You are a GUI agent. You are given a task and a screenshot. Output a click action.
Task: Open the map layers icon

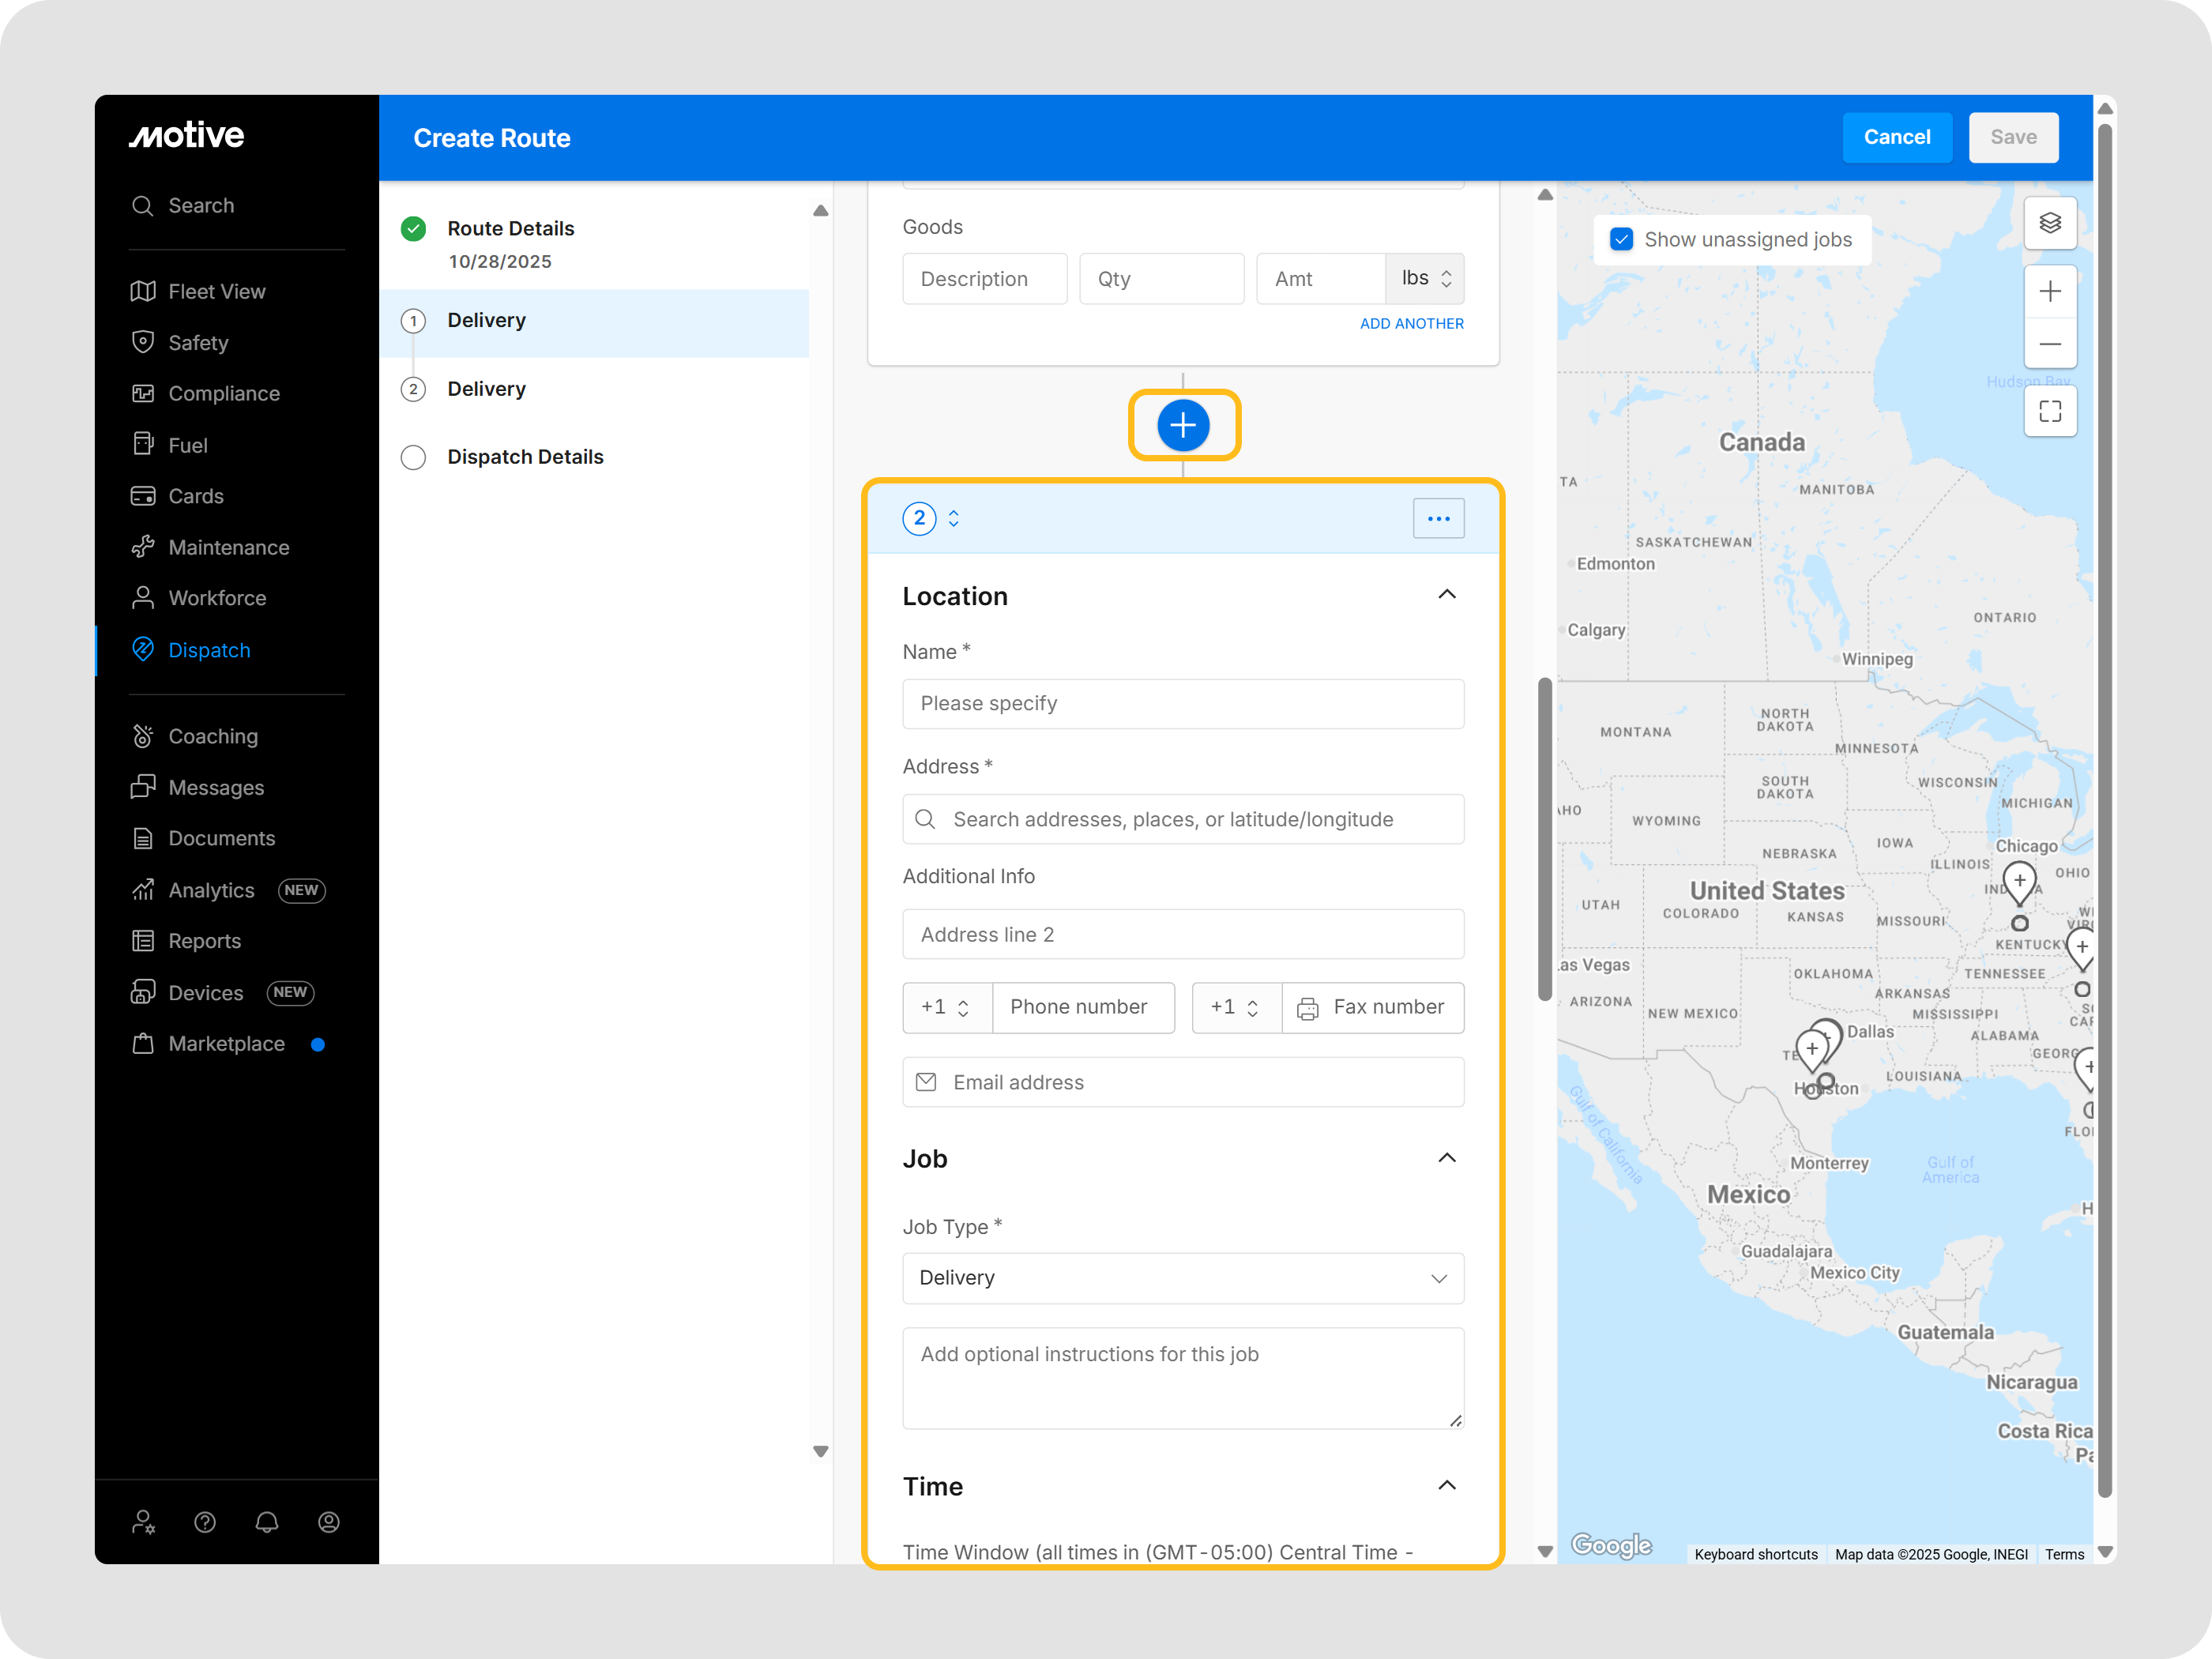pyautogui.click(x=2049, y=223)
